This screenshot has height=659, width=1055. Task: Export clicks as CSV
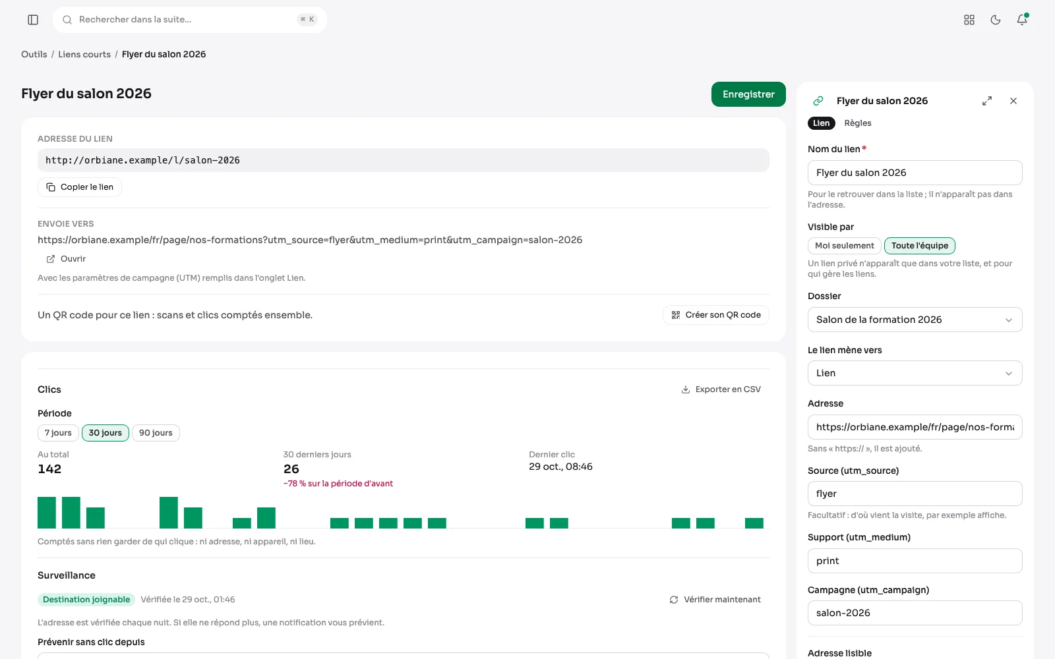click(721, 389)
